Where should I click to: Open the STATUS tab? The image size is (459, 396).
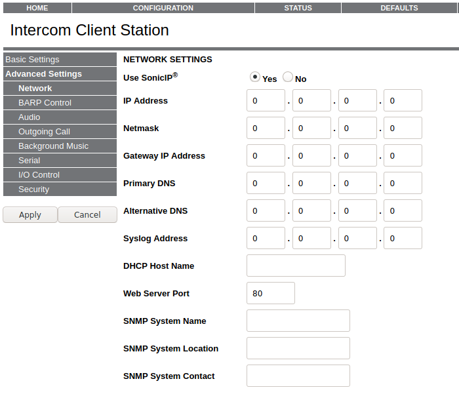point(298,8)
